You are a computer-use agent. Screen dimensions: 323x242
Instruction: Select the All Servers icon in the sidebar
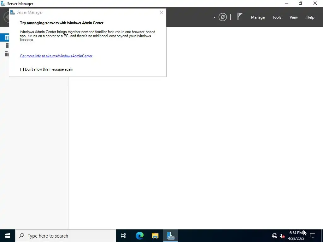tap(7, 54)
